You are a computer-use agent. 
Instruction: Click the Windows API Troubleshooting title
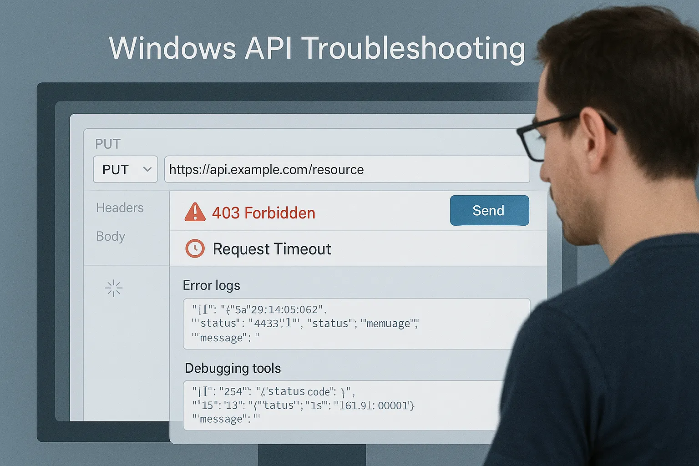click(317, 48)
